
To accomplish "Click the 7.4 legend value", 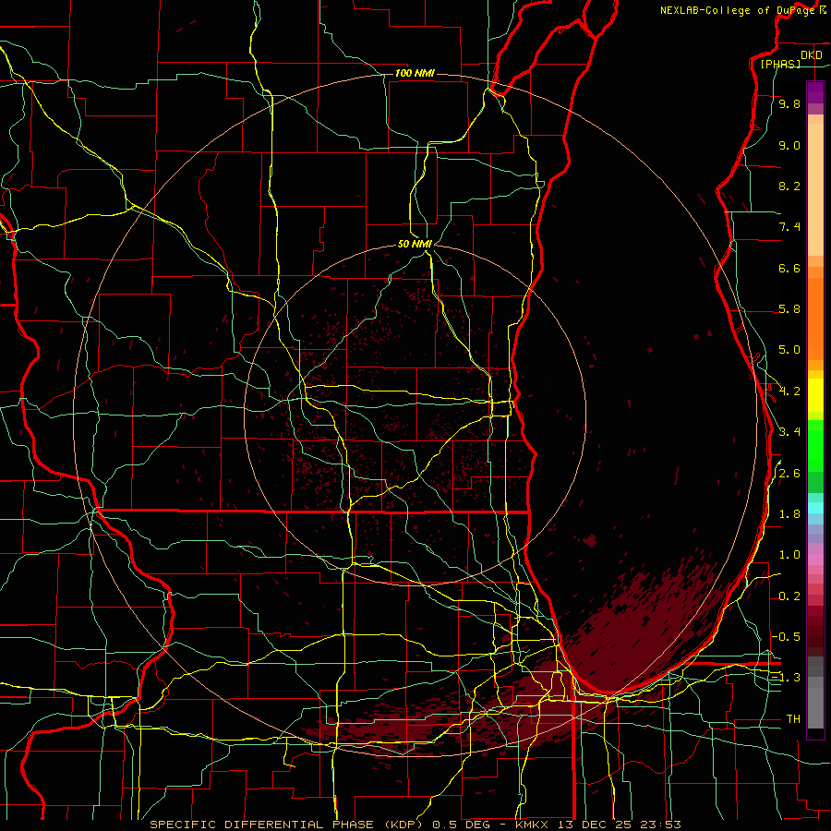I will [x=789, y=227].
